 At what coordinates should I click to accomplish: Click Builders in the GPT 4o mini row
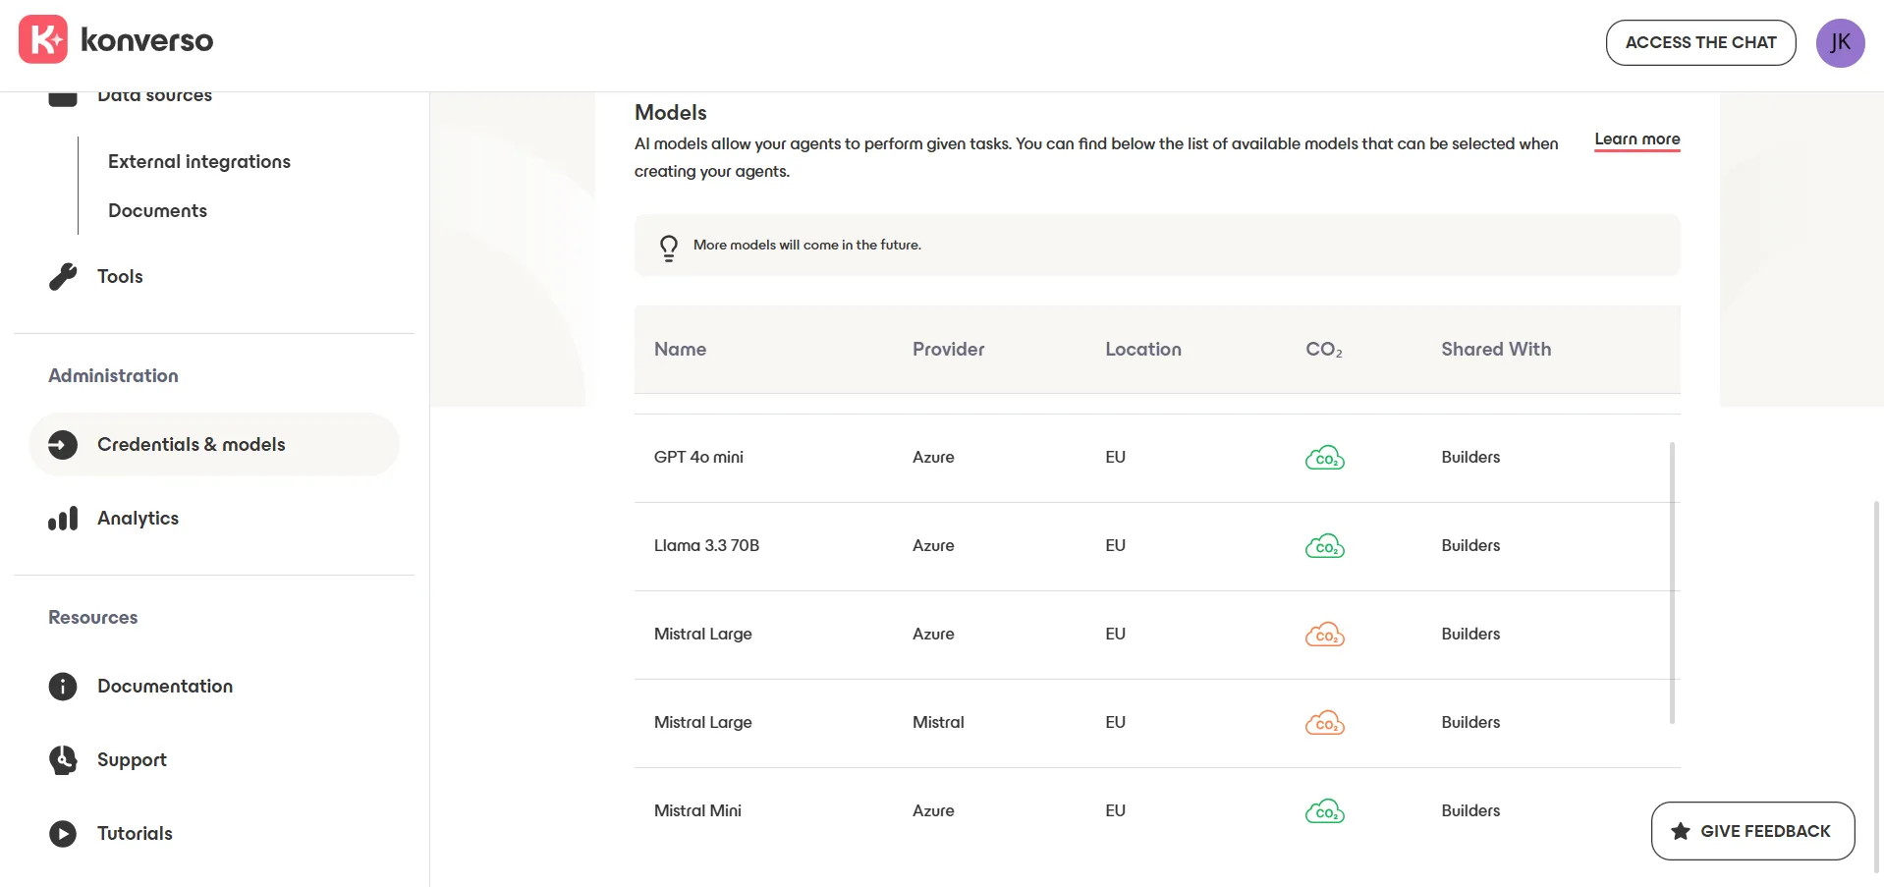coord(1470,458)
